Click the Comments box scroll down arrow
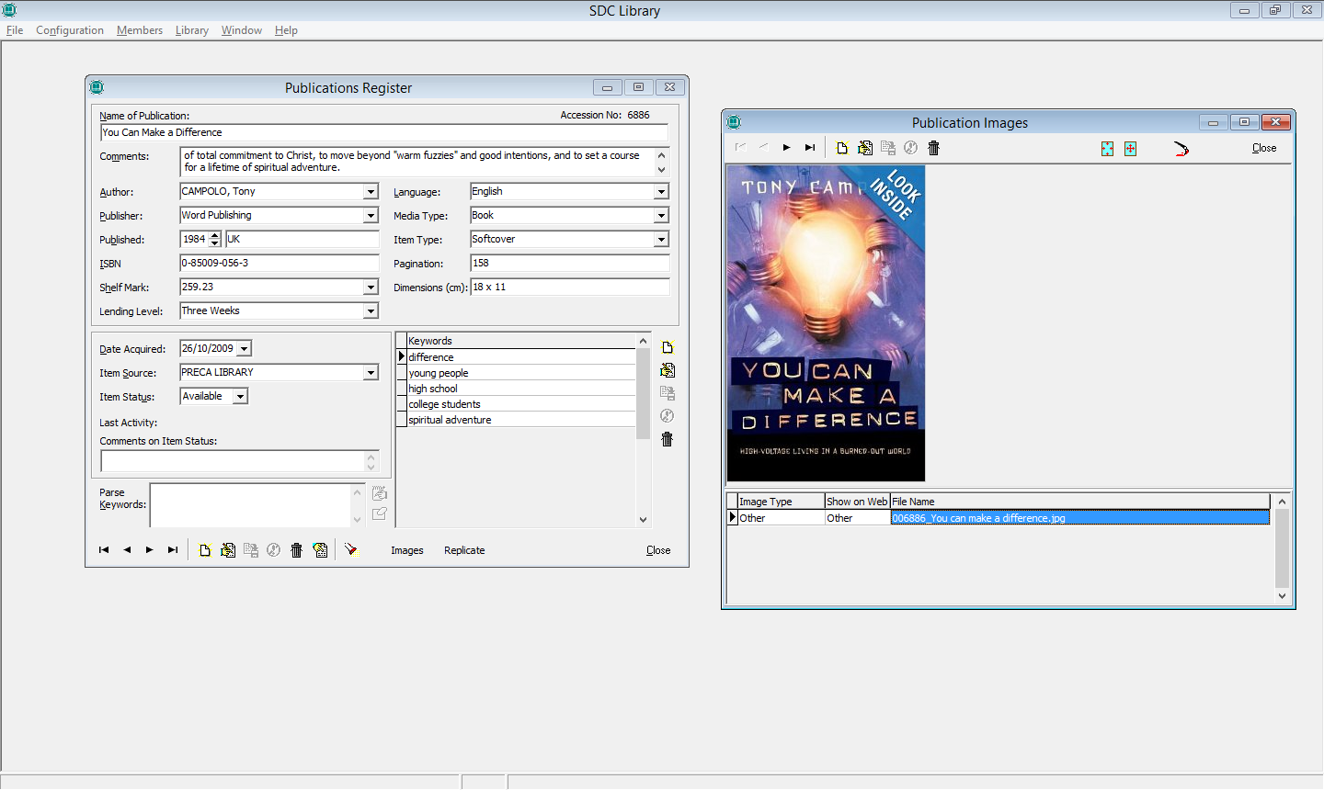 tap(661, 170)
